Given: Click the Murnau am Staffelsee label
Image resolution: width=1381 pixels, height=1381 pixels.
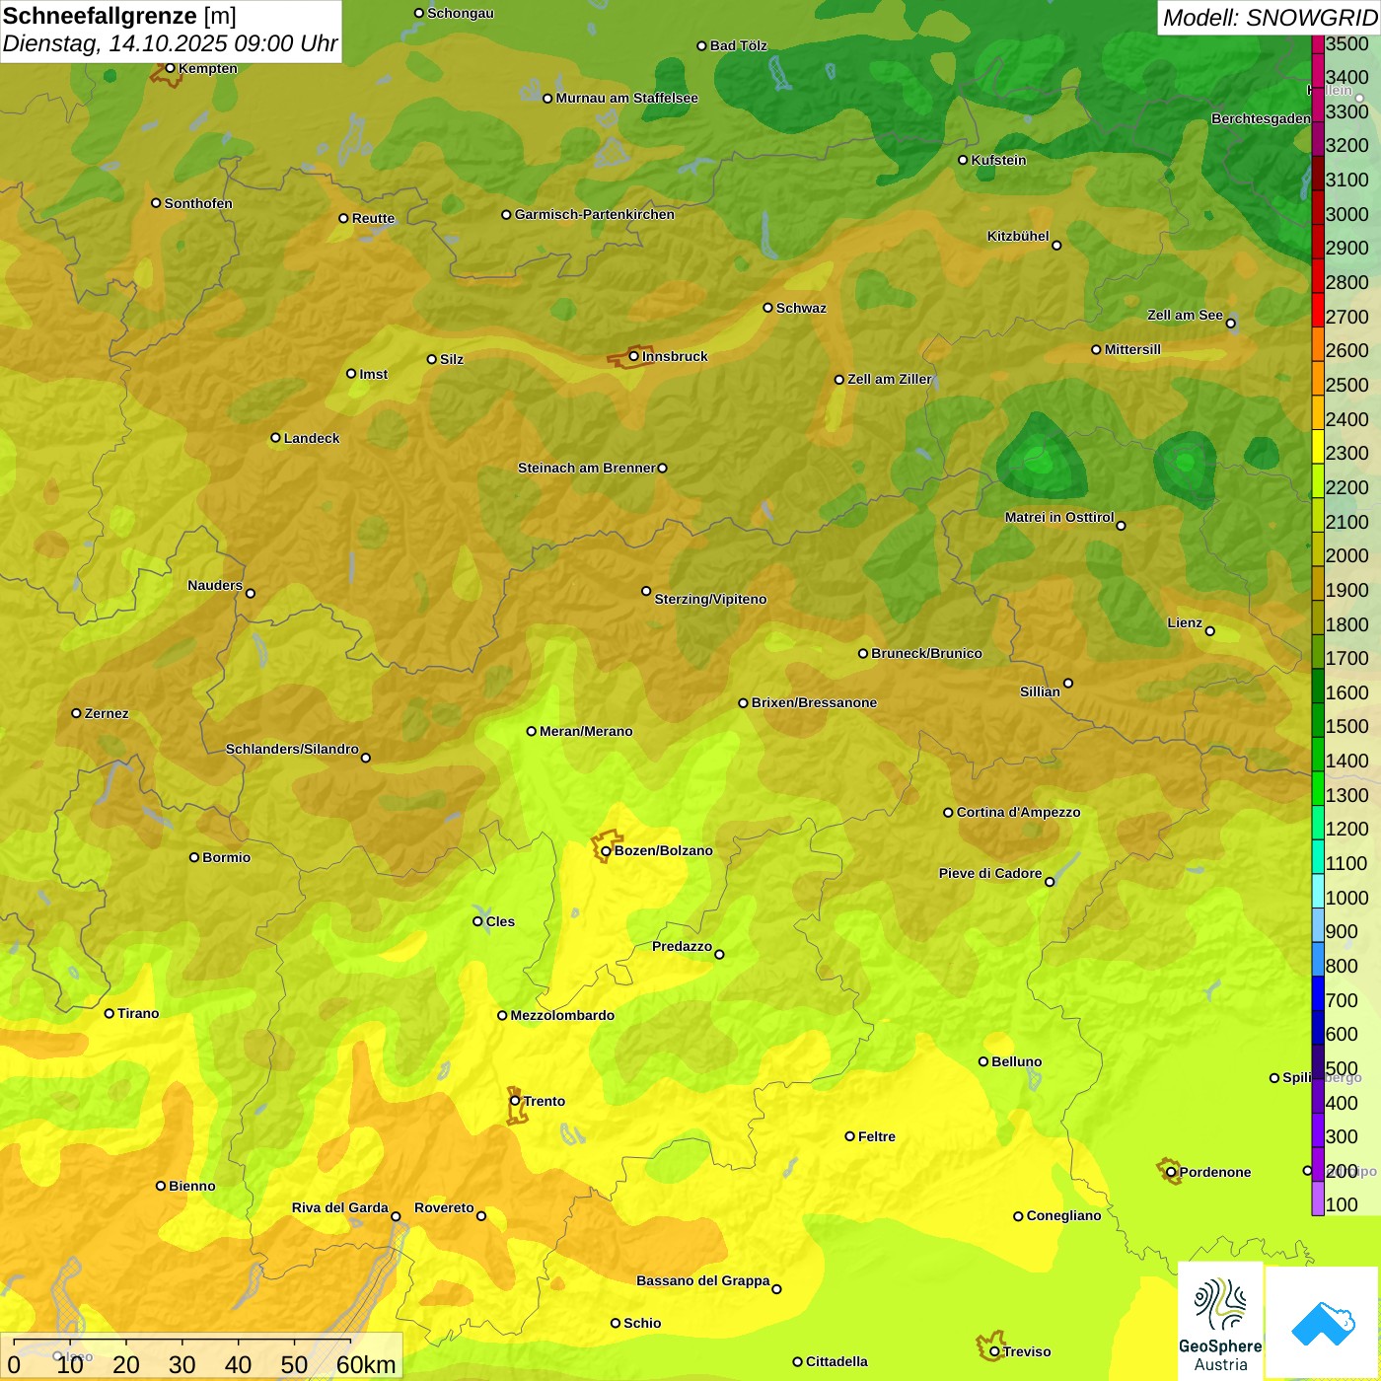Looking at the screenshot, I should tap(626, 98).
